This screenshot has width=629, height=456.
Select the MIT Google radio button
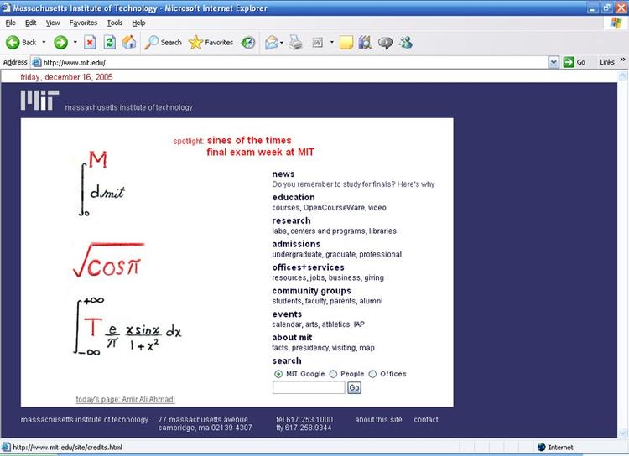tap(278, 374)
